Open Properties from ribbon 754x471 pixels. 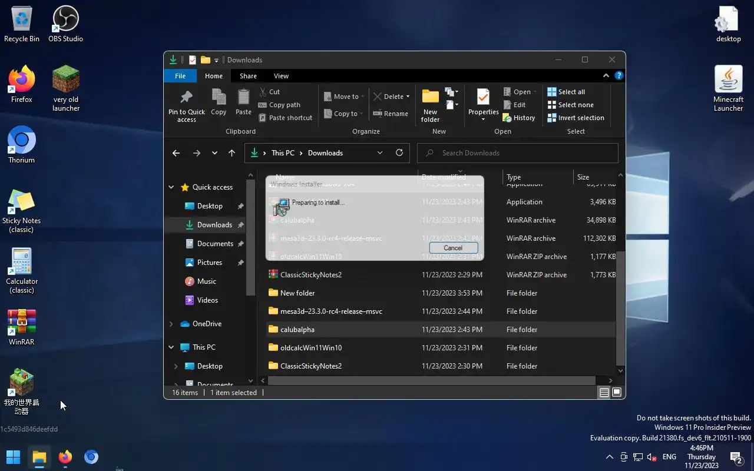click(483, 106)
